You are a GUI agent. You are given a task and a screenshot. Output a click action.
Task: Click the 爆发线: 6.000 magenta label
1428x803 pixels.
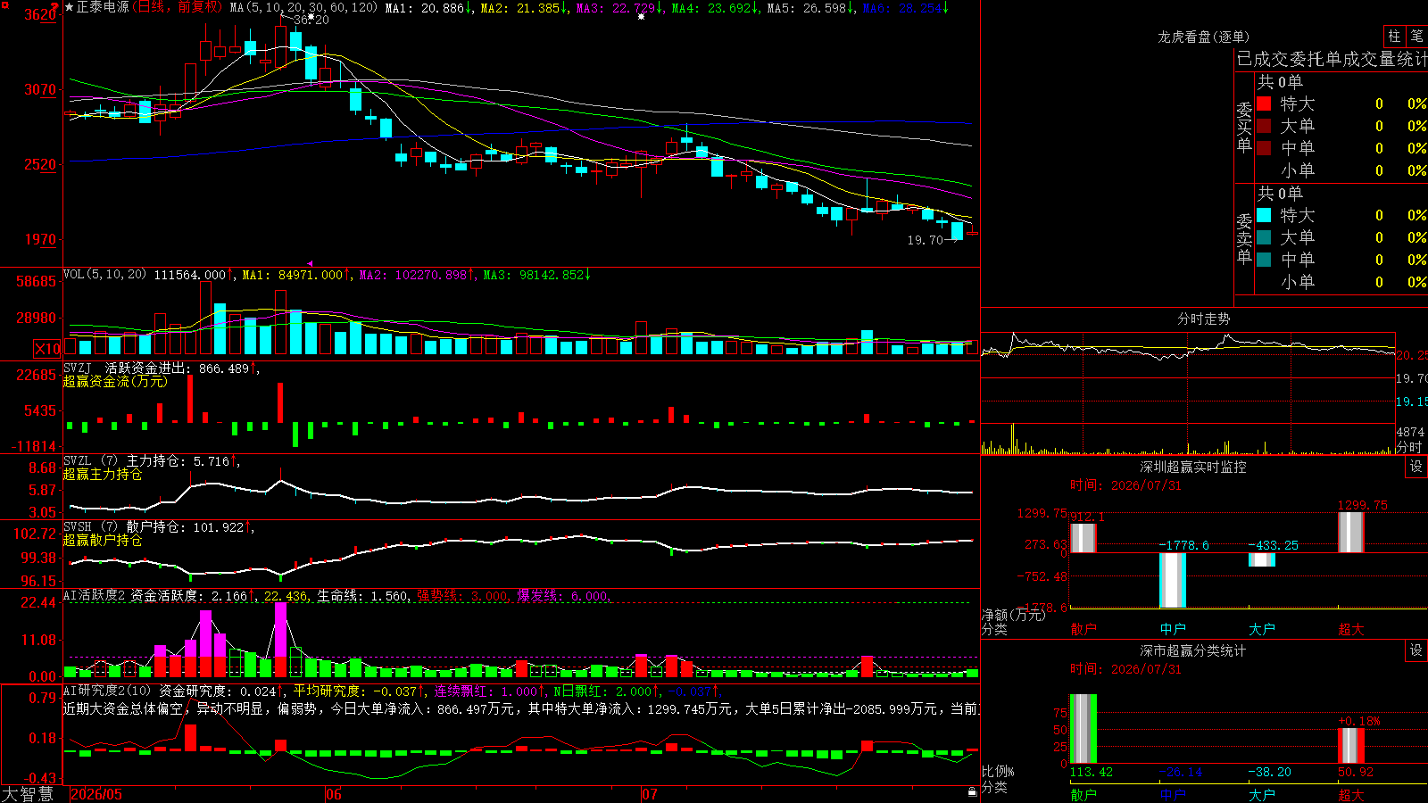pos(563,596)
